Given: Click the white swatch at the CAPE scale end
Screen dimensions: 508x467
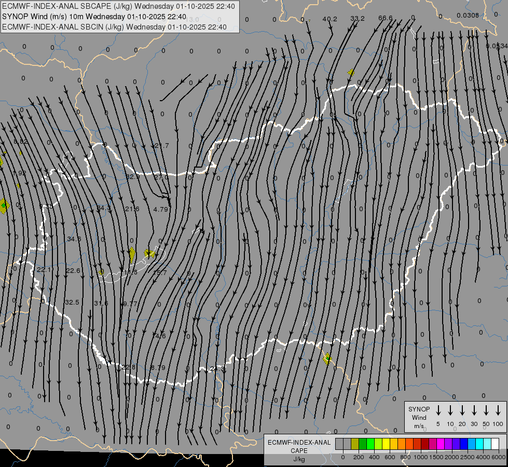Looking at the screenshot, I should [x=495, y=444].
